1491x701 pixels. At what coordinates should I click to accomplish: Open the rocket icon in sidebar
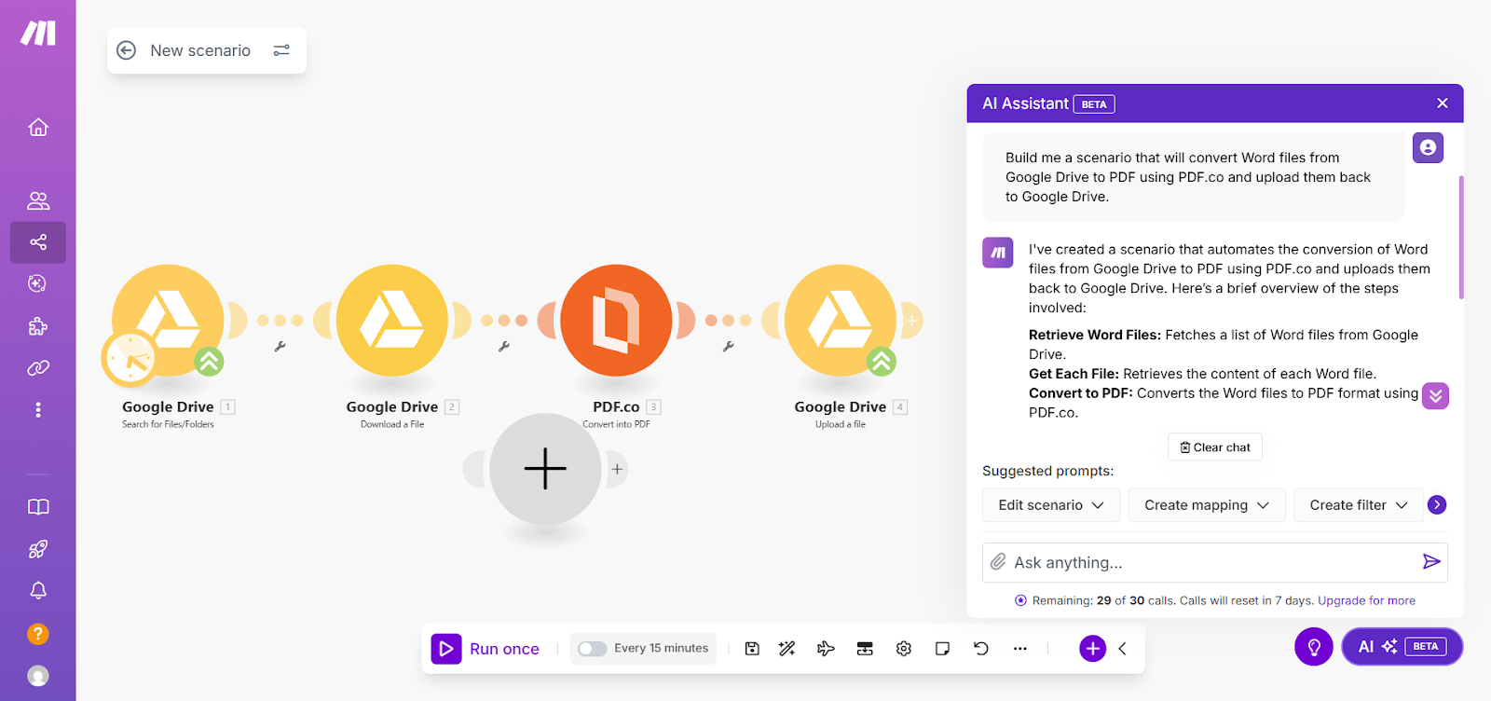(38, 549)
